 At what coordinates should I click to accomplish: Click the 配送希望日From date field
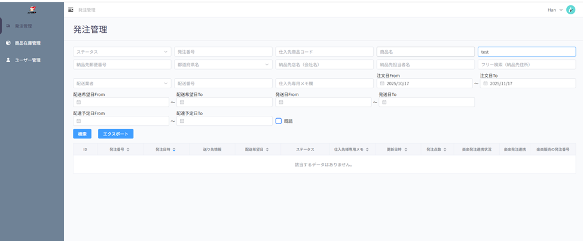[x=121, y=103]
